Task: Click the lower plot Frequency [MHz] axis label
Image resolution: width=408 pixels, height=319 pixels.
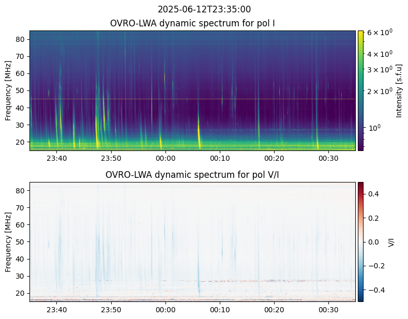Action: (x=8, y=241)
